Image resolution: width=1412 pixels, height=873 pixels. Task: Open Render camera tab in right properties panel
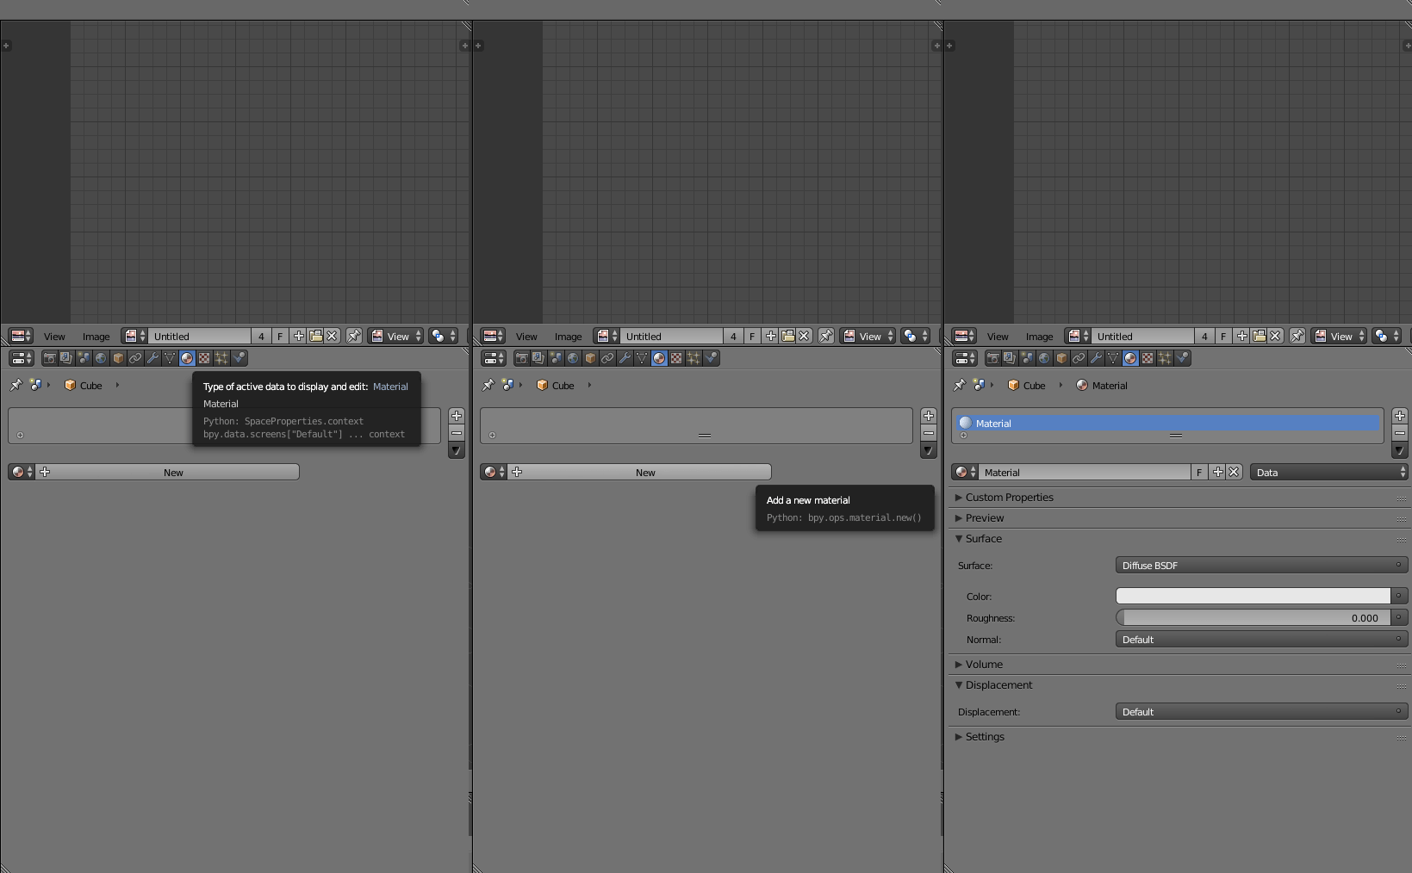click(x=993, y=358)
